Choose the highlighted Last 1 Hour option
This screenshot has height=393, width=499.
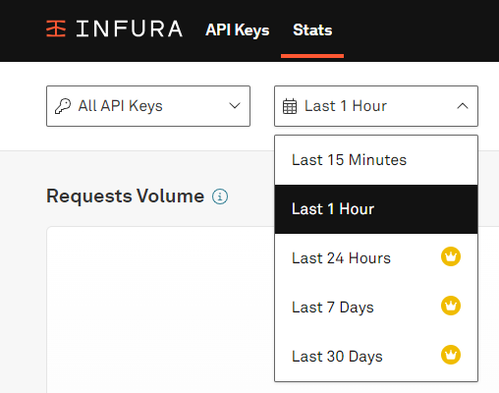pyautogui.click(x=376, y=209)
